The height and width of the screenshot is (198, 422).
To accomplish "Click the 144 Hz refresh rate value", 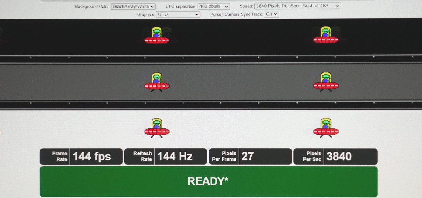I will (x=175, y=157).
